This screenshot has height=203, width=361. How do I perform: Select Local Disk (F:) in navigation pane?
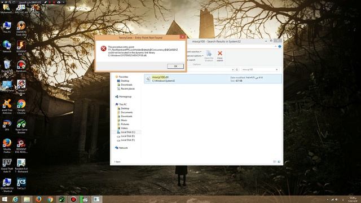[x=126, y=140]
